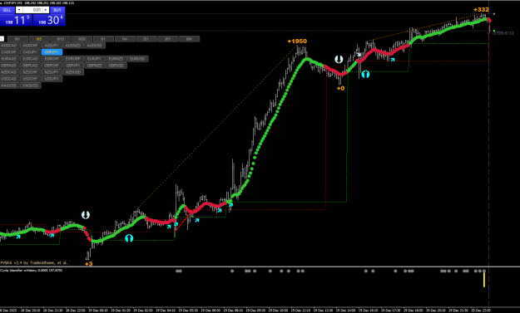The image size is (520, 313).
Task: Click the 0.01 lot volume field
Action: point(32,10)
